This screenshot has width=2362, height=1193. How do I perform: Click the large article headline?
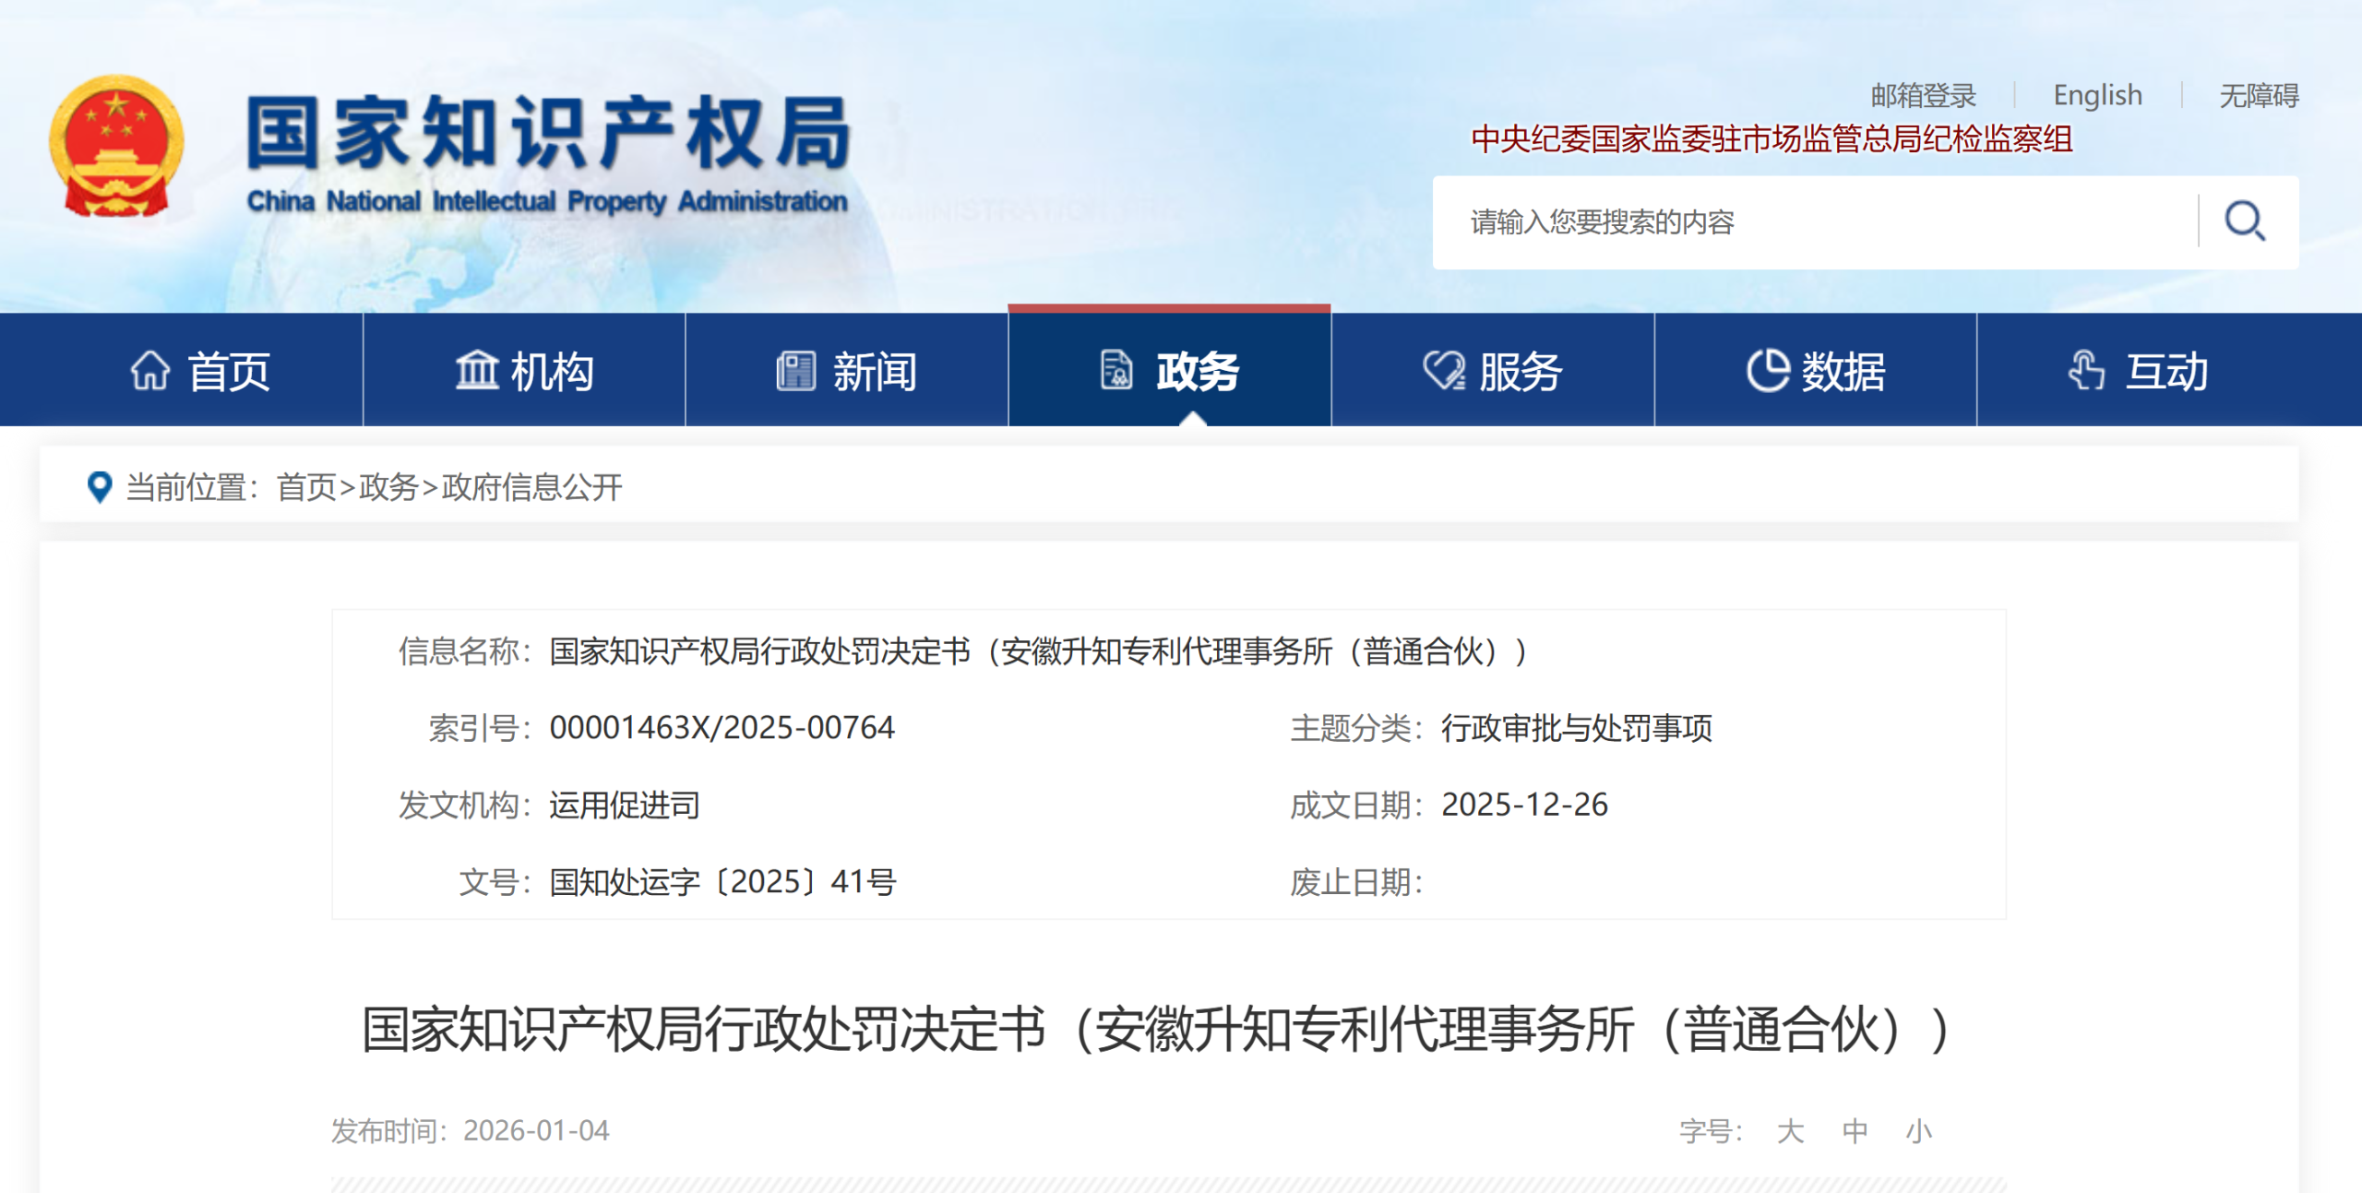(1157, 1029)
